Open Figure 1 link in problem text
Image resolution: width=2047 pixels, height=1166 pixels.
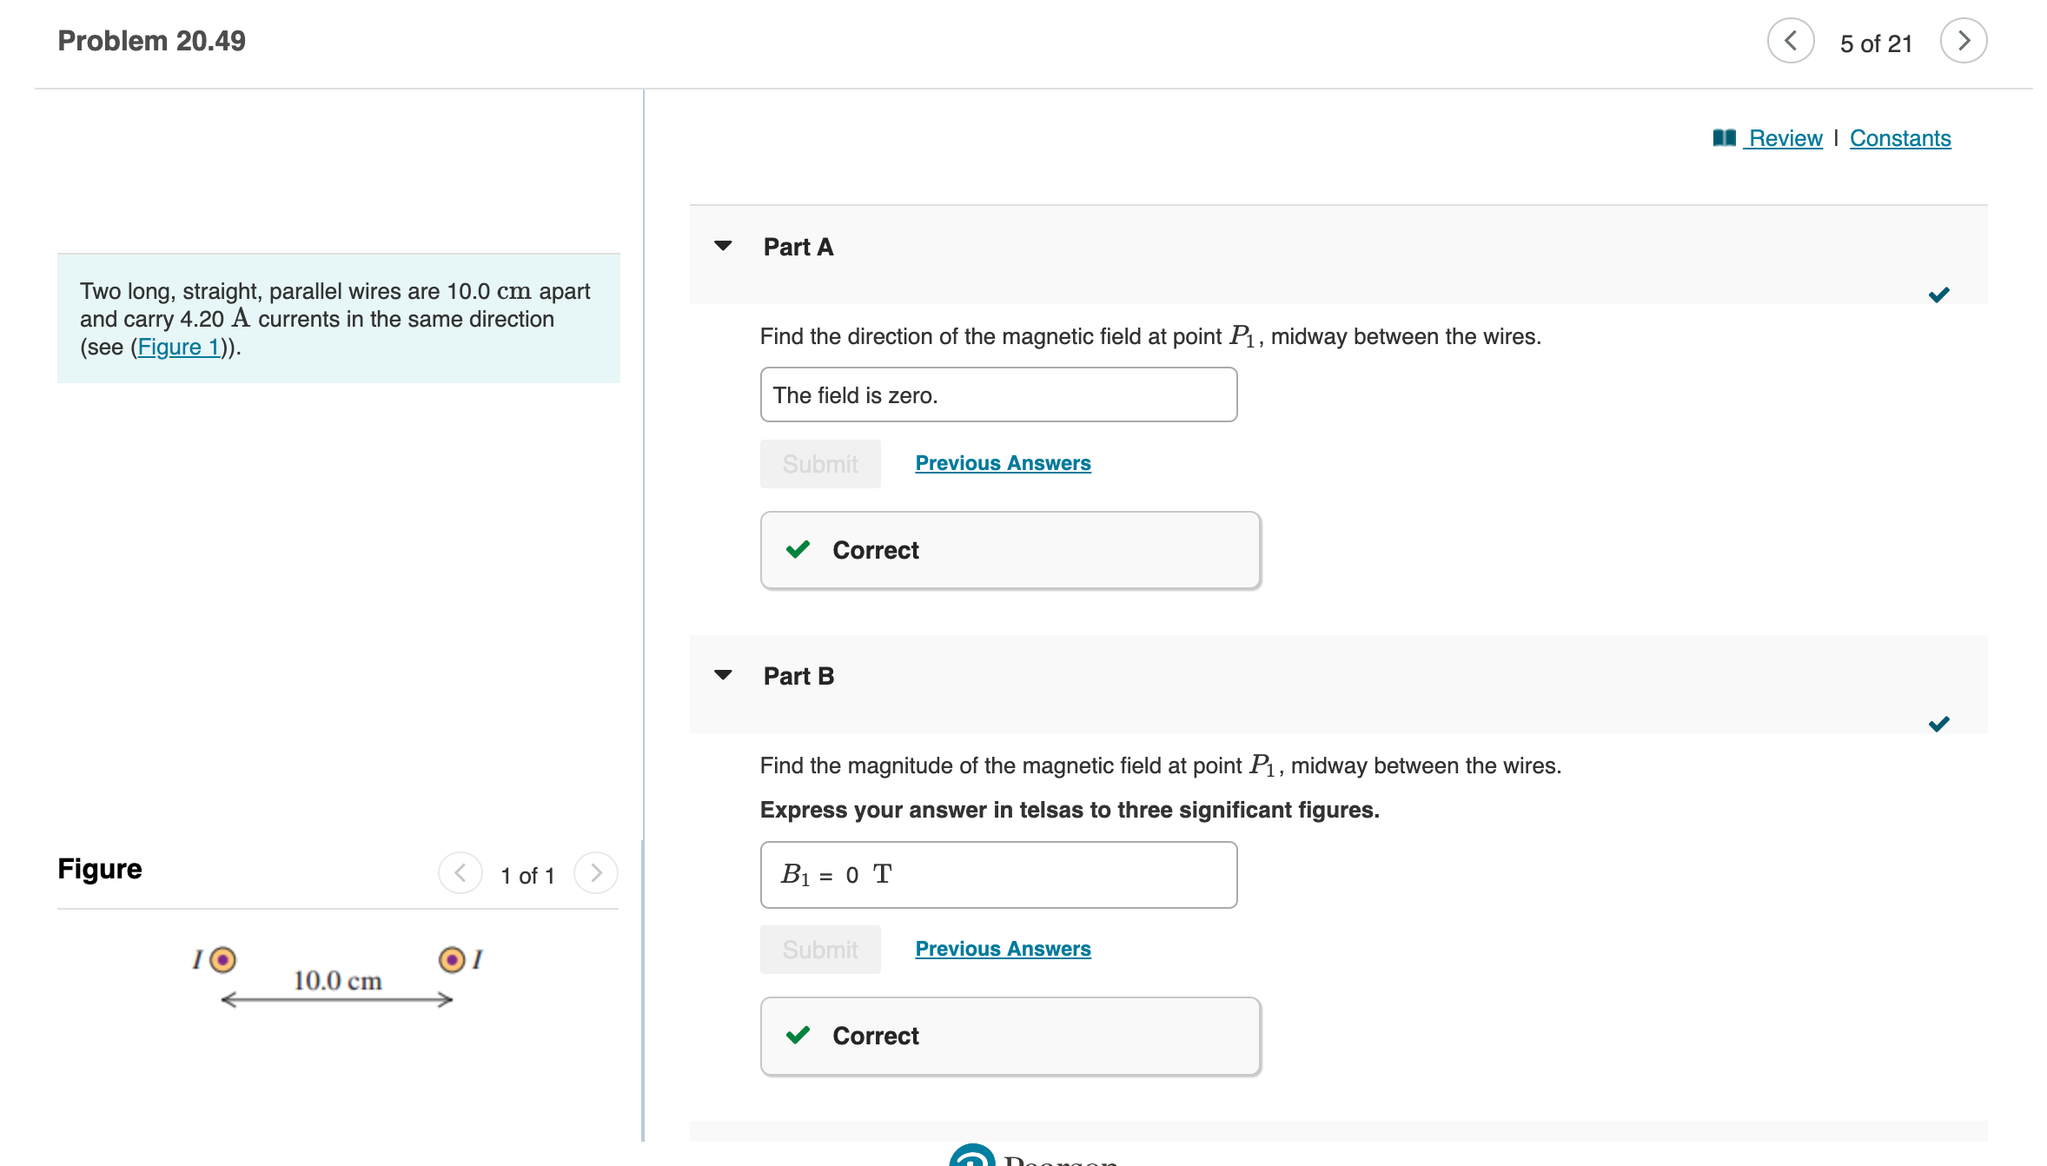pos(178,347)
